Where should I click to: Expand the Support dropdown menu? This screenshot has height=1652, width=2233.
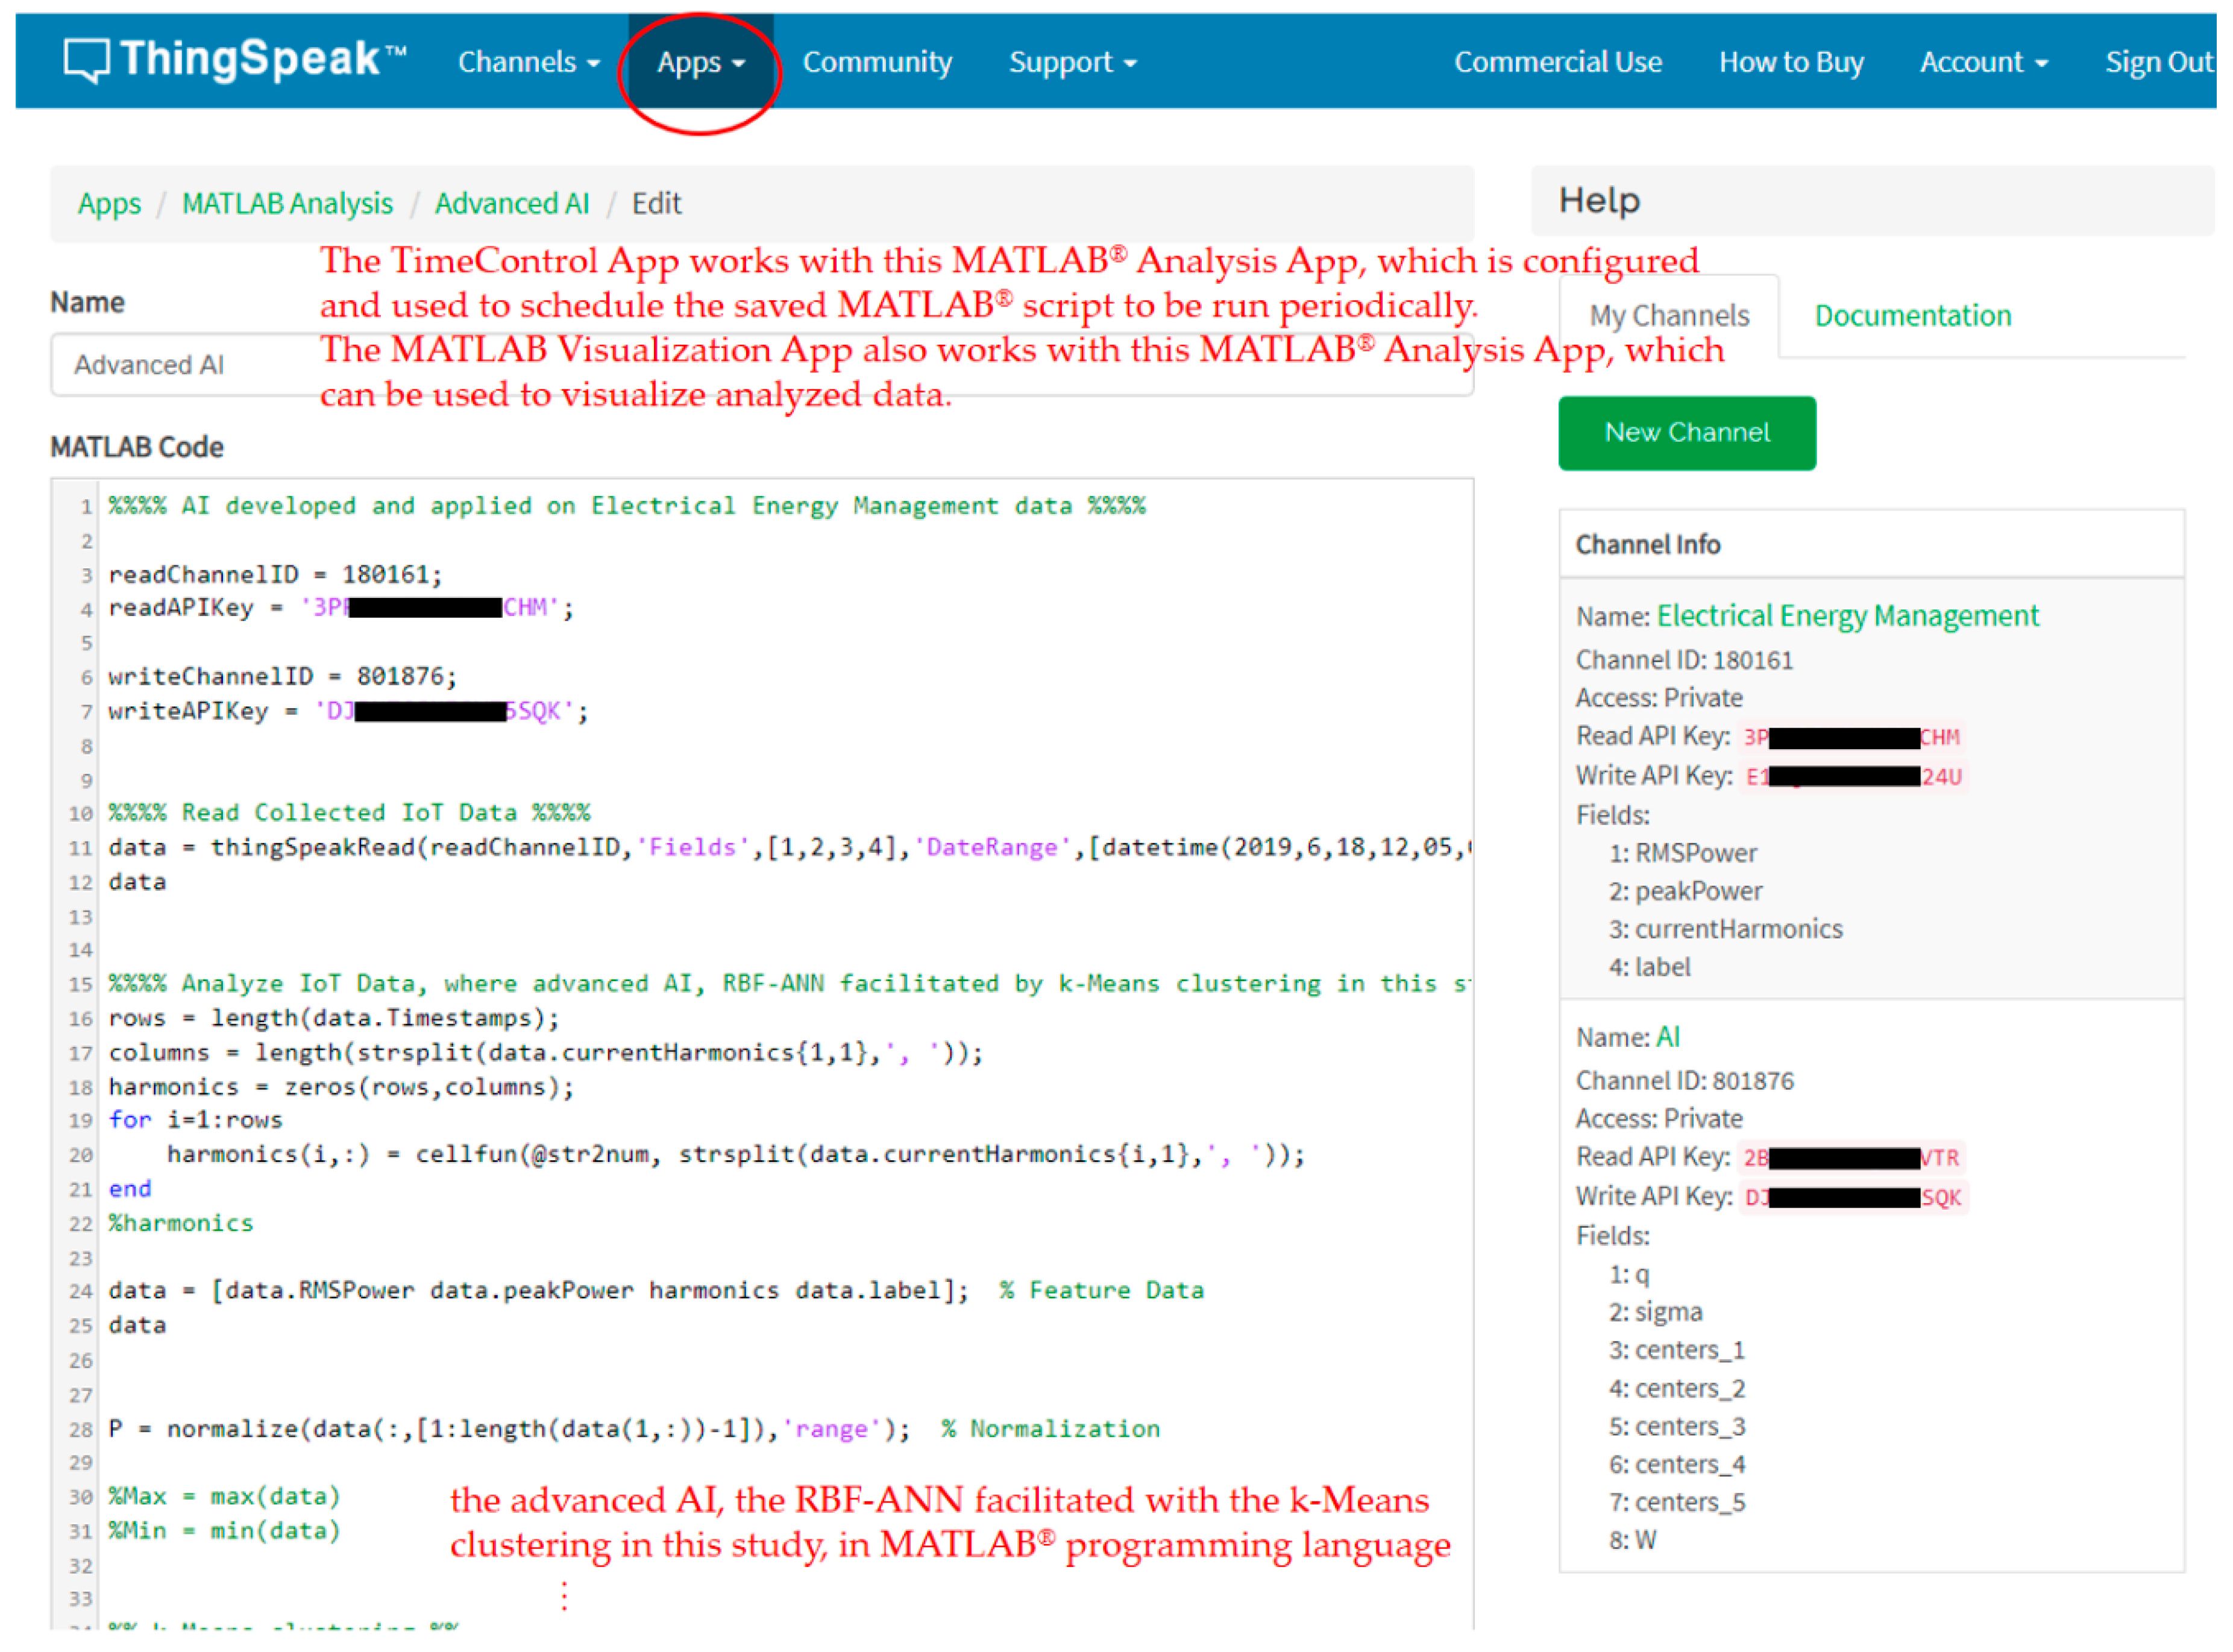pyautogui.click(x=1073, y=62)
